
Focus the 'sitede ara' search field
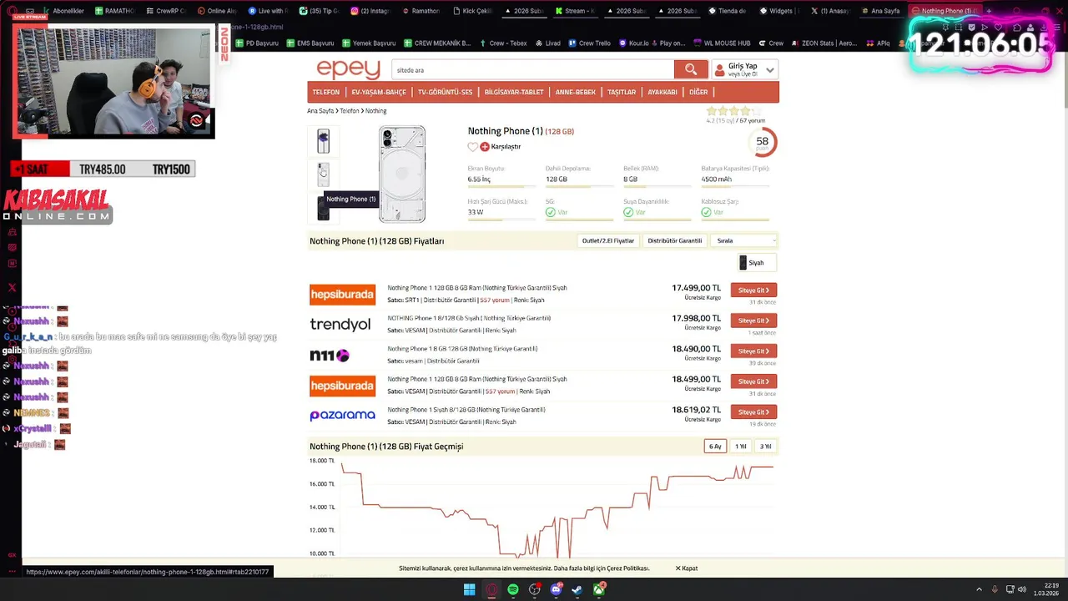tap(532, 70)
